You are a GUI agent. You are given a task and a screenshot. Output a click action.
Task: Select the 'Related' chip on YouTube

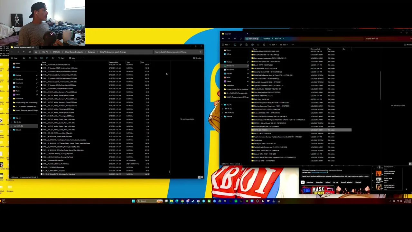point(328,182)
